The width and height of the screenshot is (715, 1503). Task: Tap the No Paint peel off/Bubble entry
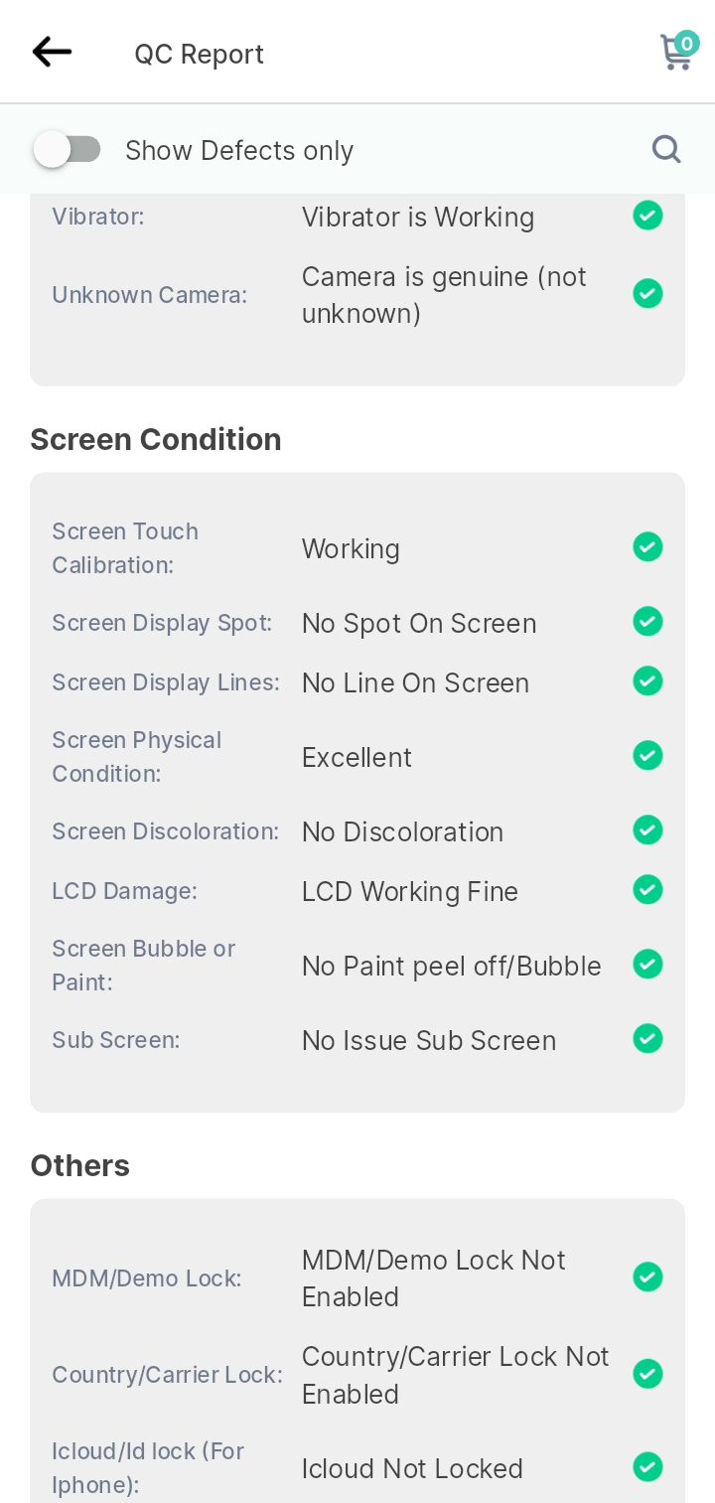452,966
